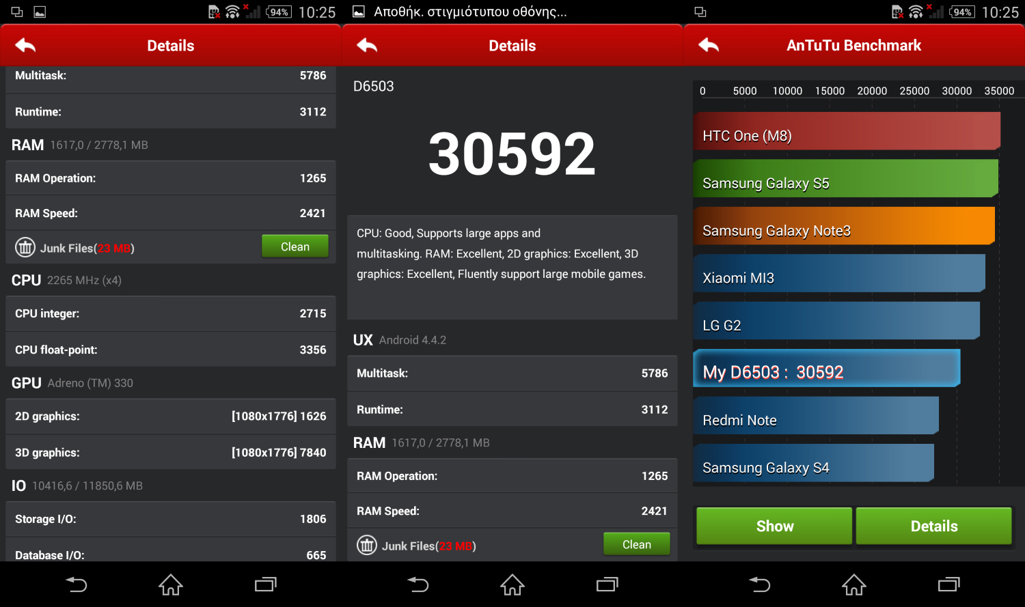Select Samsung Galaxy S5 benchmark bar
Screen dimensions: 1025x607
[846, 179]
